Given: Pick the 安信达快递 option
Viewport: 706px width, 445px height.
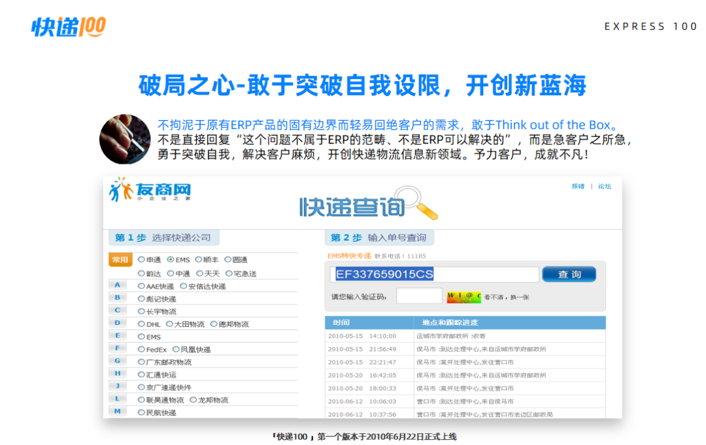Looking at the screenshot, I should tap(183, 286).
